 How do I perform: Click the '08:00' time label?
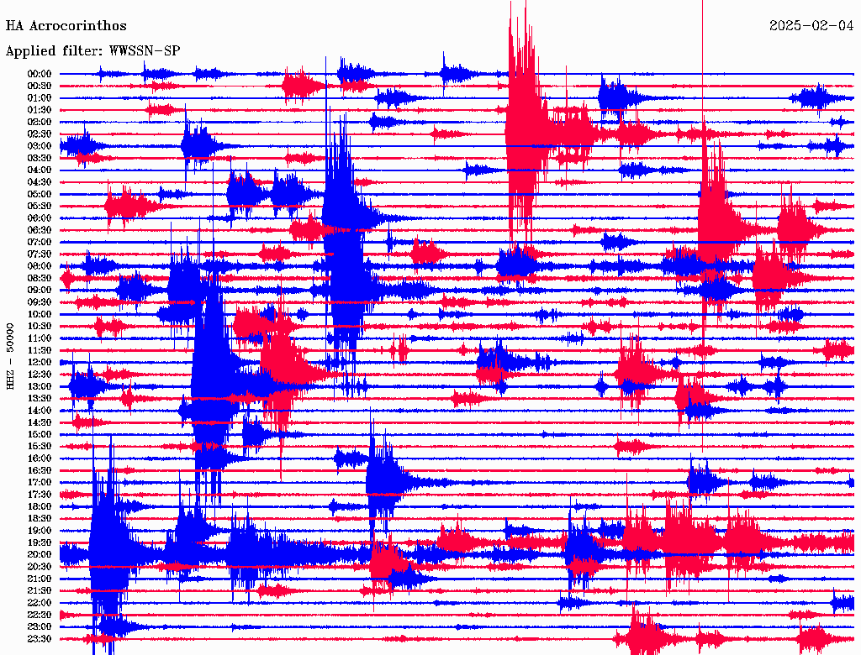coord(39,266)
